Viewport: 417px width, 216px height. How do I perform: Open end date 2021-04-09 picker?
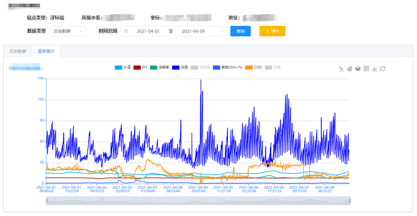[193, 31]
